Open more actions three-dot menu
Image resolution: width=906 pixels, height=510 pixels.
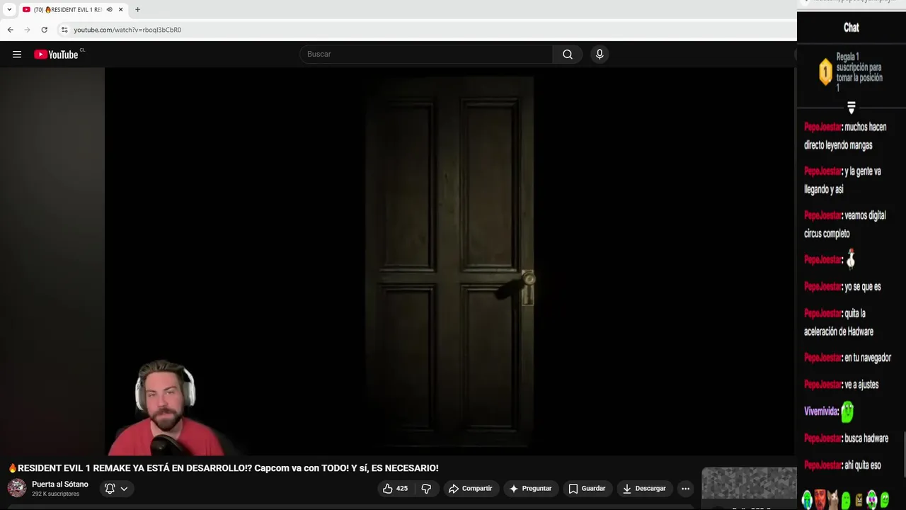point(685,489)
